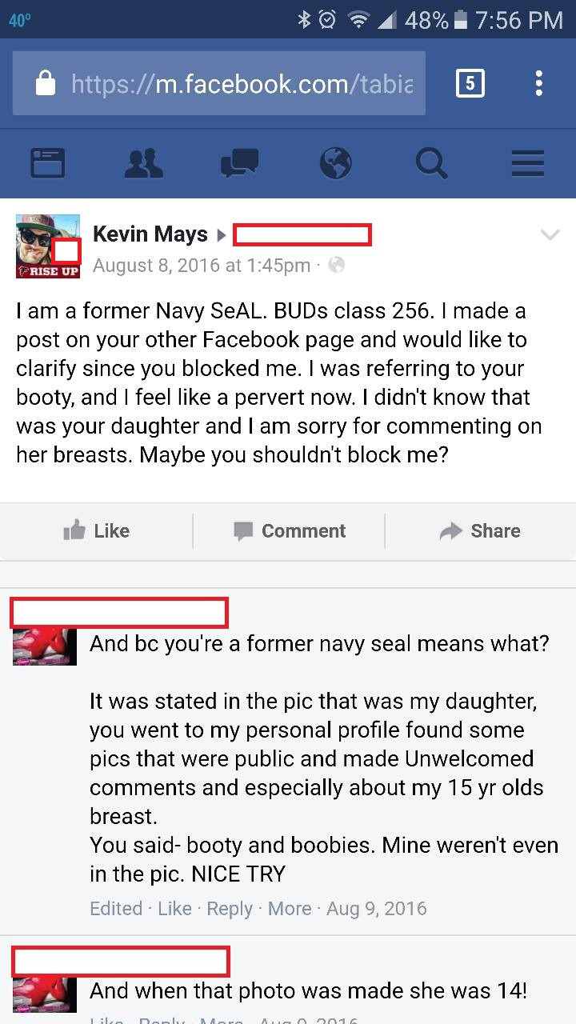Open the Friend Requests icon
Screen dimensions: 576x1024
144,163
